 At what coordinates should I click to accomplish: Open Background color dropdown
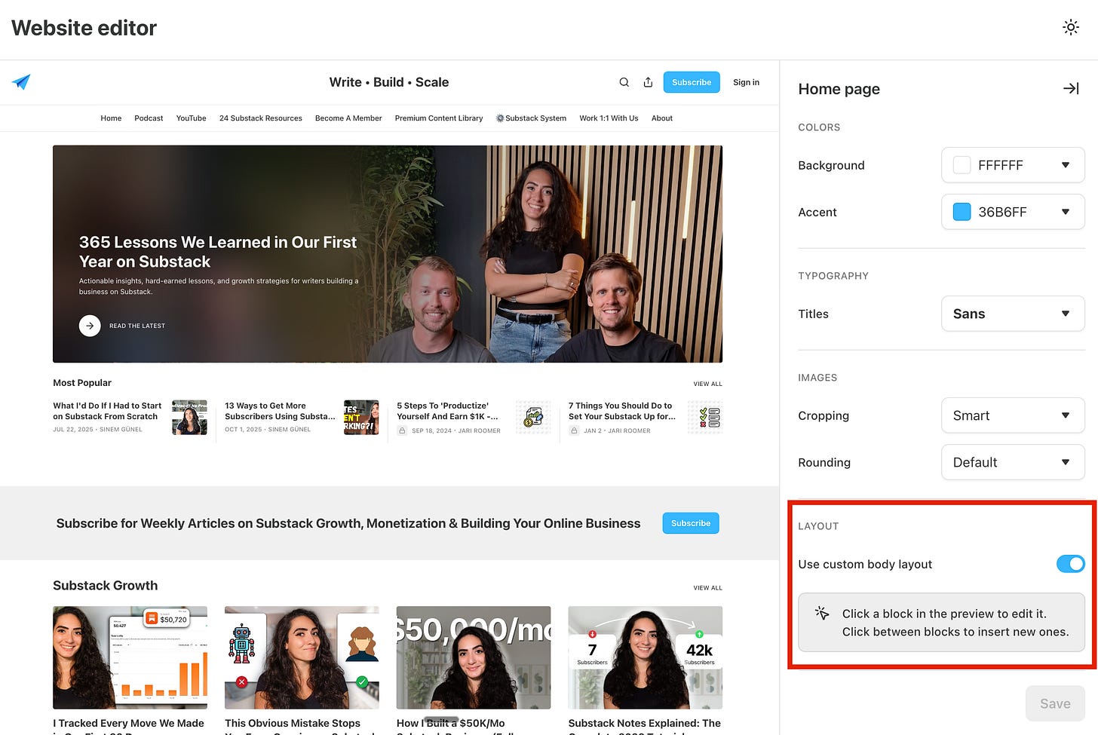coord(1013,165)
